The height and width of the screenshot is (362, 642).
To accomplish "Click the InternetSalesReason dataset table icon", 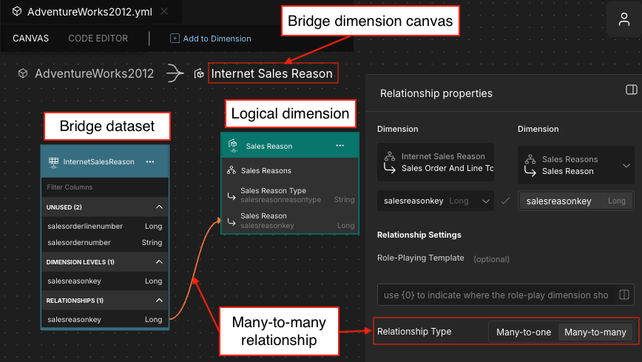I will 54,162.
